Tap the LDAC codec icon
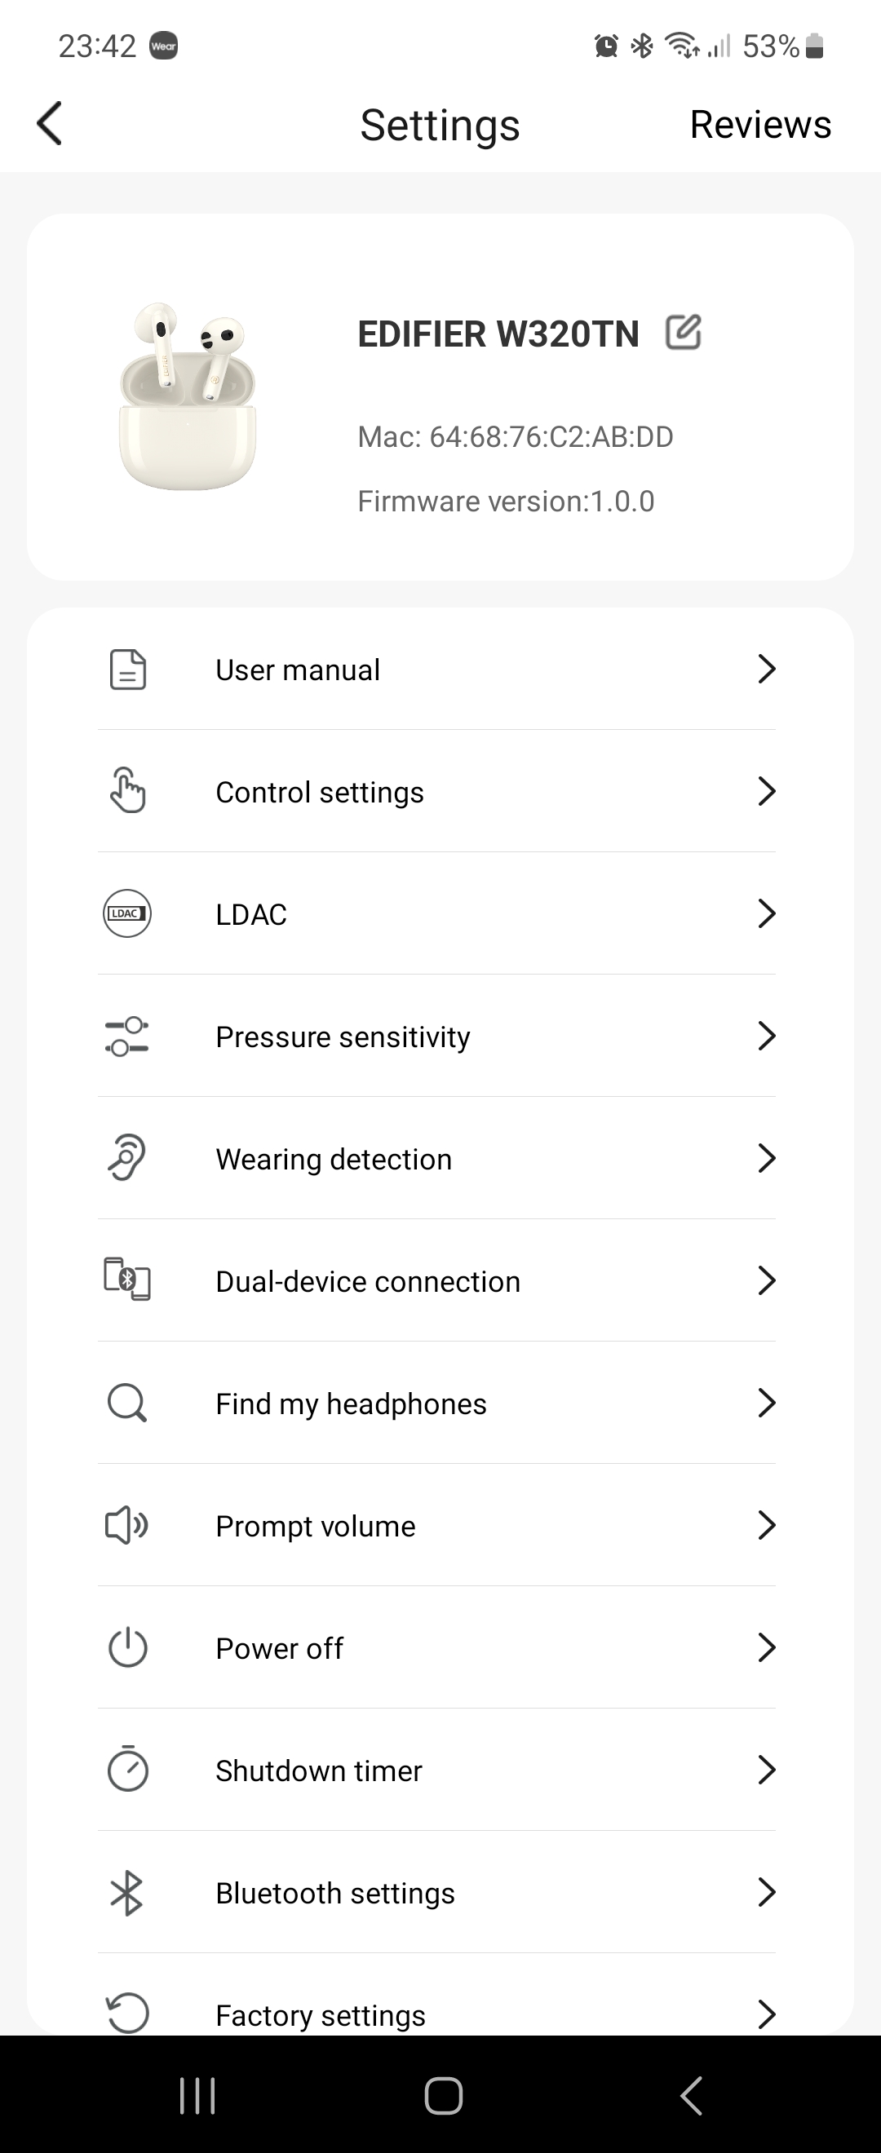 pos(127,913)
